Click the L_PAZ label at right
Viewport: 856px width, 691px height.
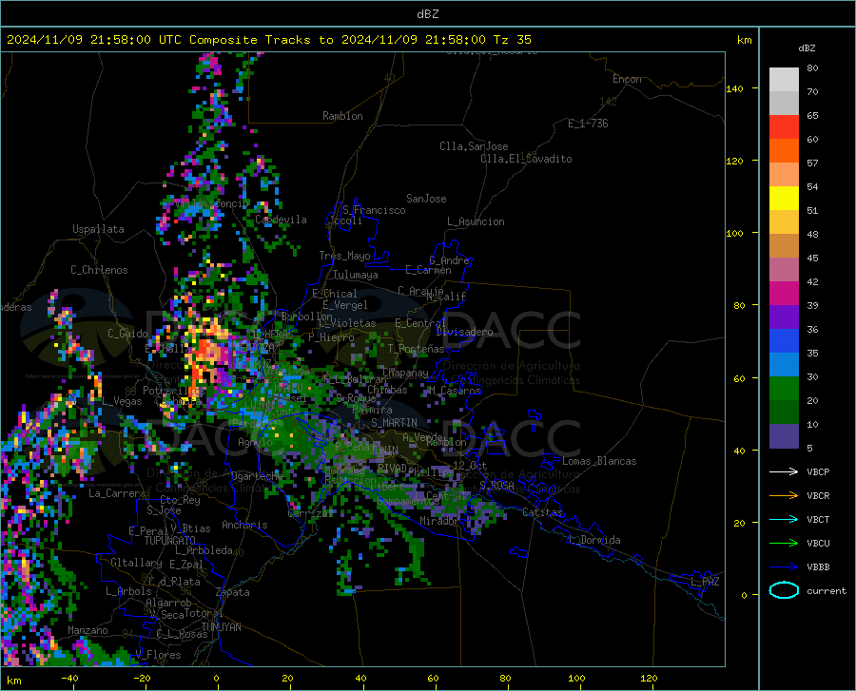click(x=705, y=582)
